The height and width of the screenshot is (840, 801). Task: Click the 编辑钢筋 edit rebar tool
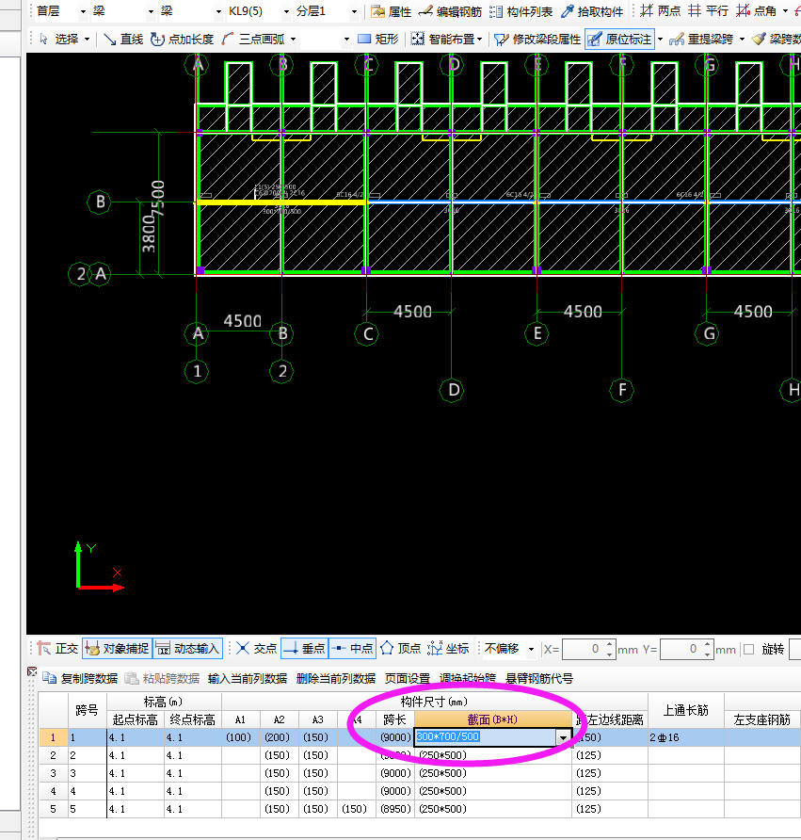point(450,11)
